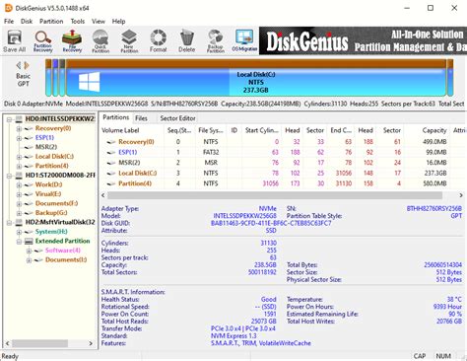Click the partition table horizontal scrollbar thumb
The height and width of the screenshot is (361, 467).
(x=275, y=195)
